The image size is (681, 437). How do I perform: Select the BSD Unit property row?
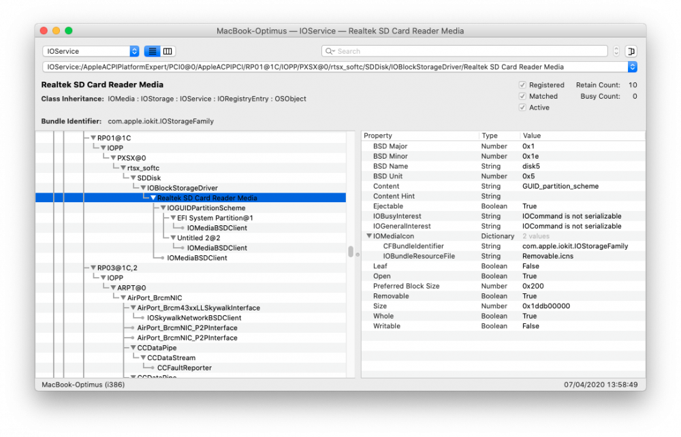pos(503,176)
